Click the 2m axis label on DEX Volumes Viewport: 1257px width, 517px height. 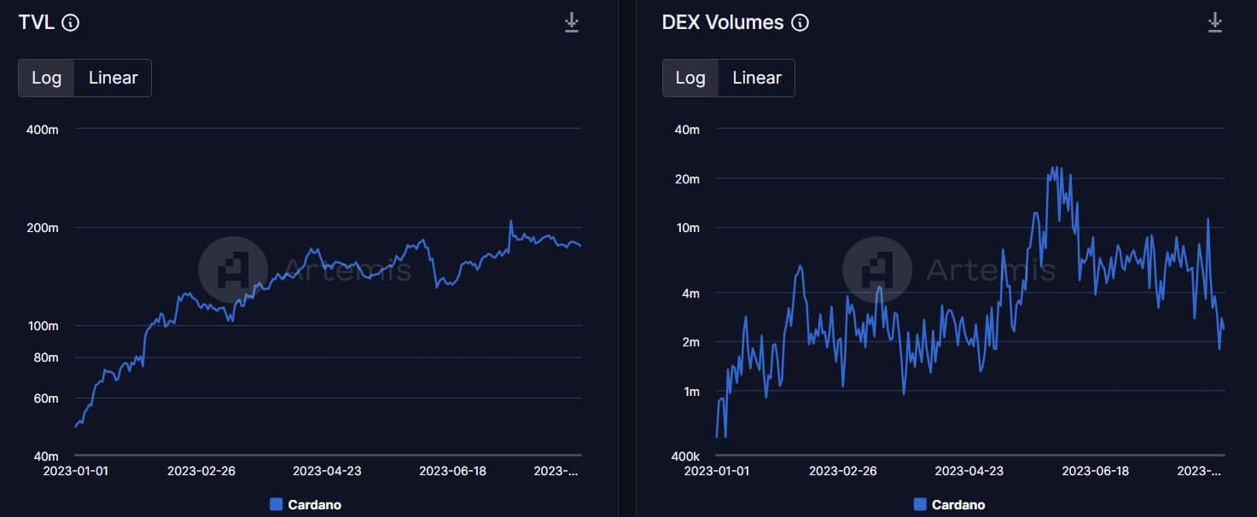690,342
